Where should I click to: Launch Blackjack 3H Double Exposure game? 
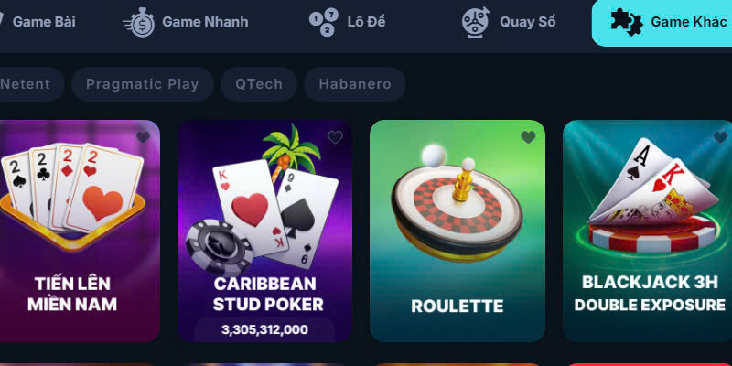(x=648, y=231)
